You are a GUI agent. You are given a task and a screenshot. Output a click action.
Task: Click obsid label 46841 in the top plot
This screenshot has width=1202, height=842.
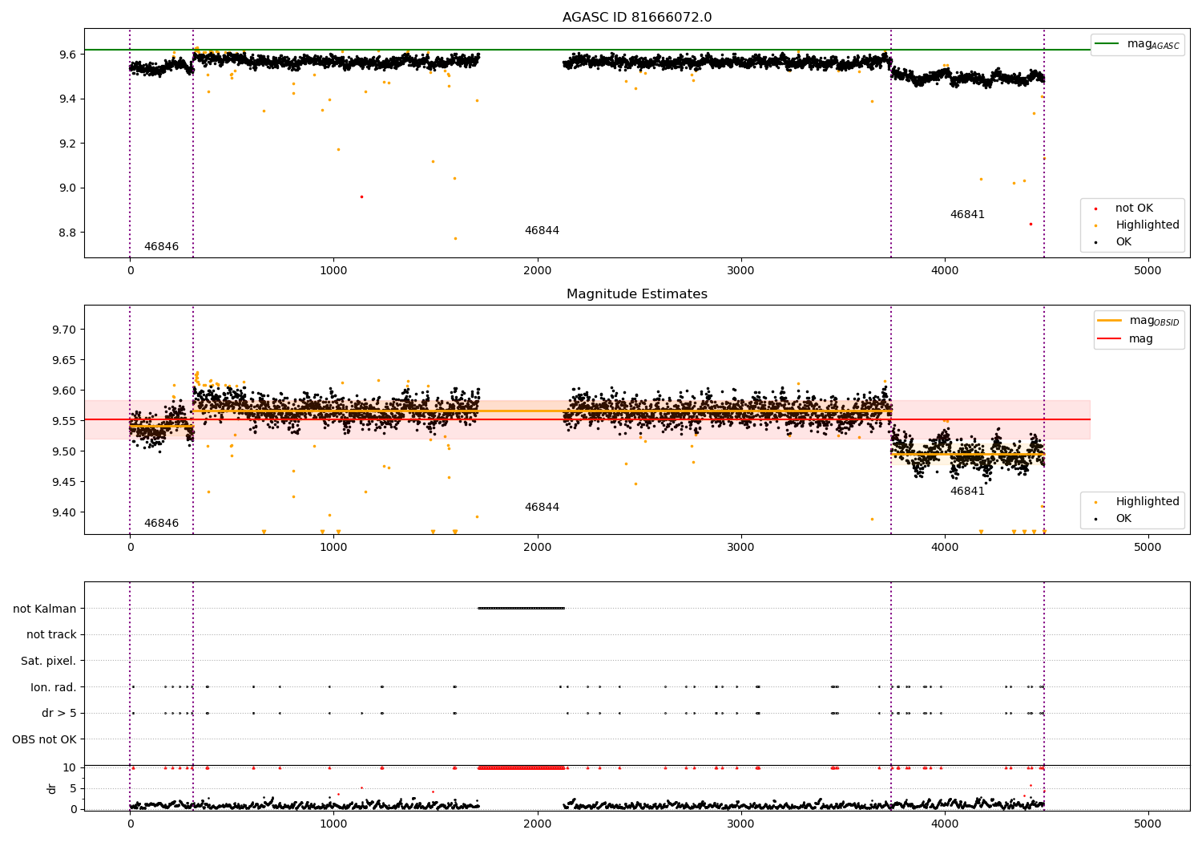coord(967,215)
